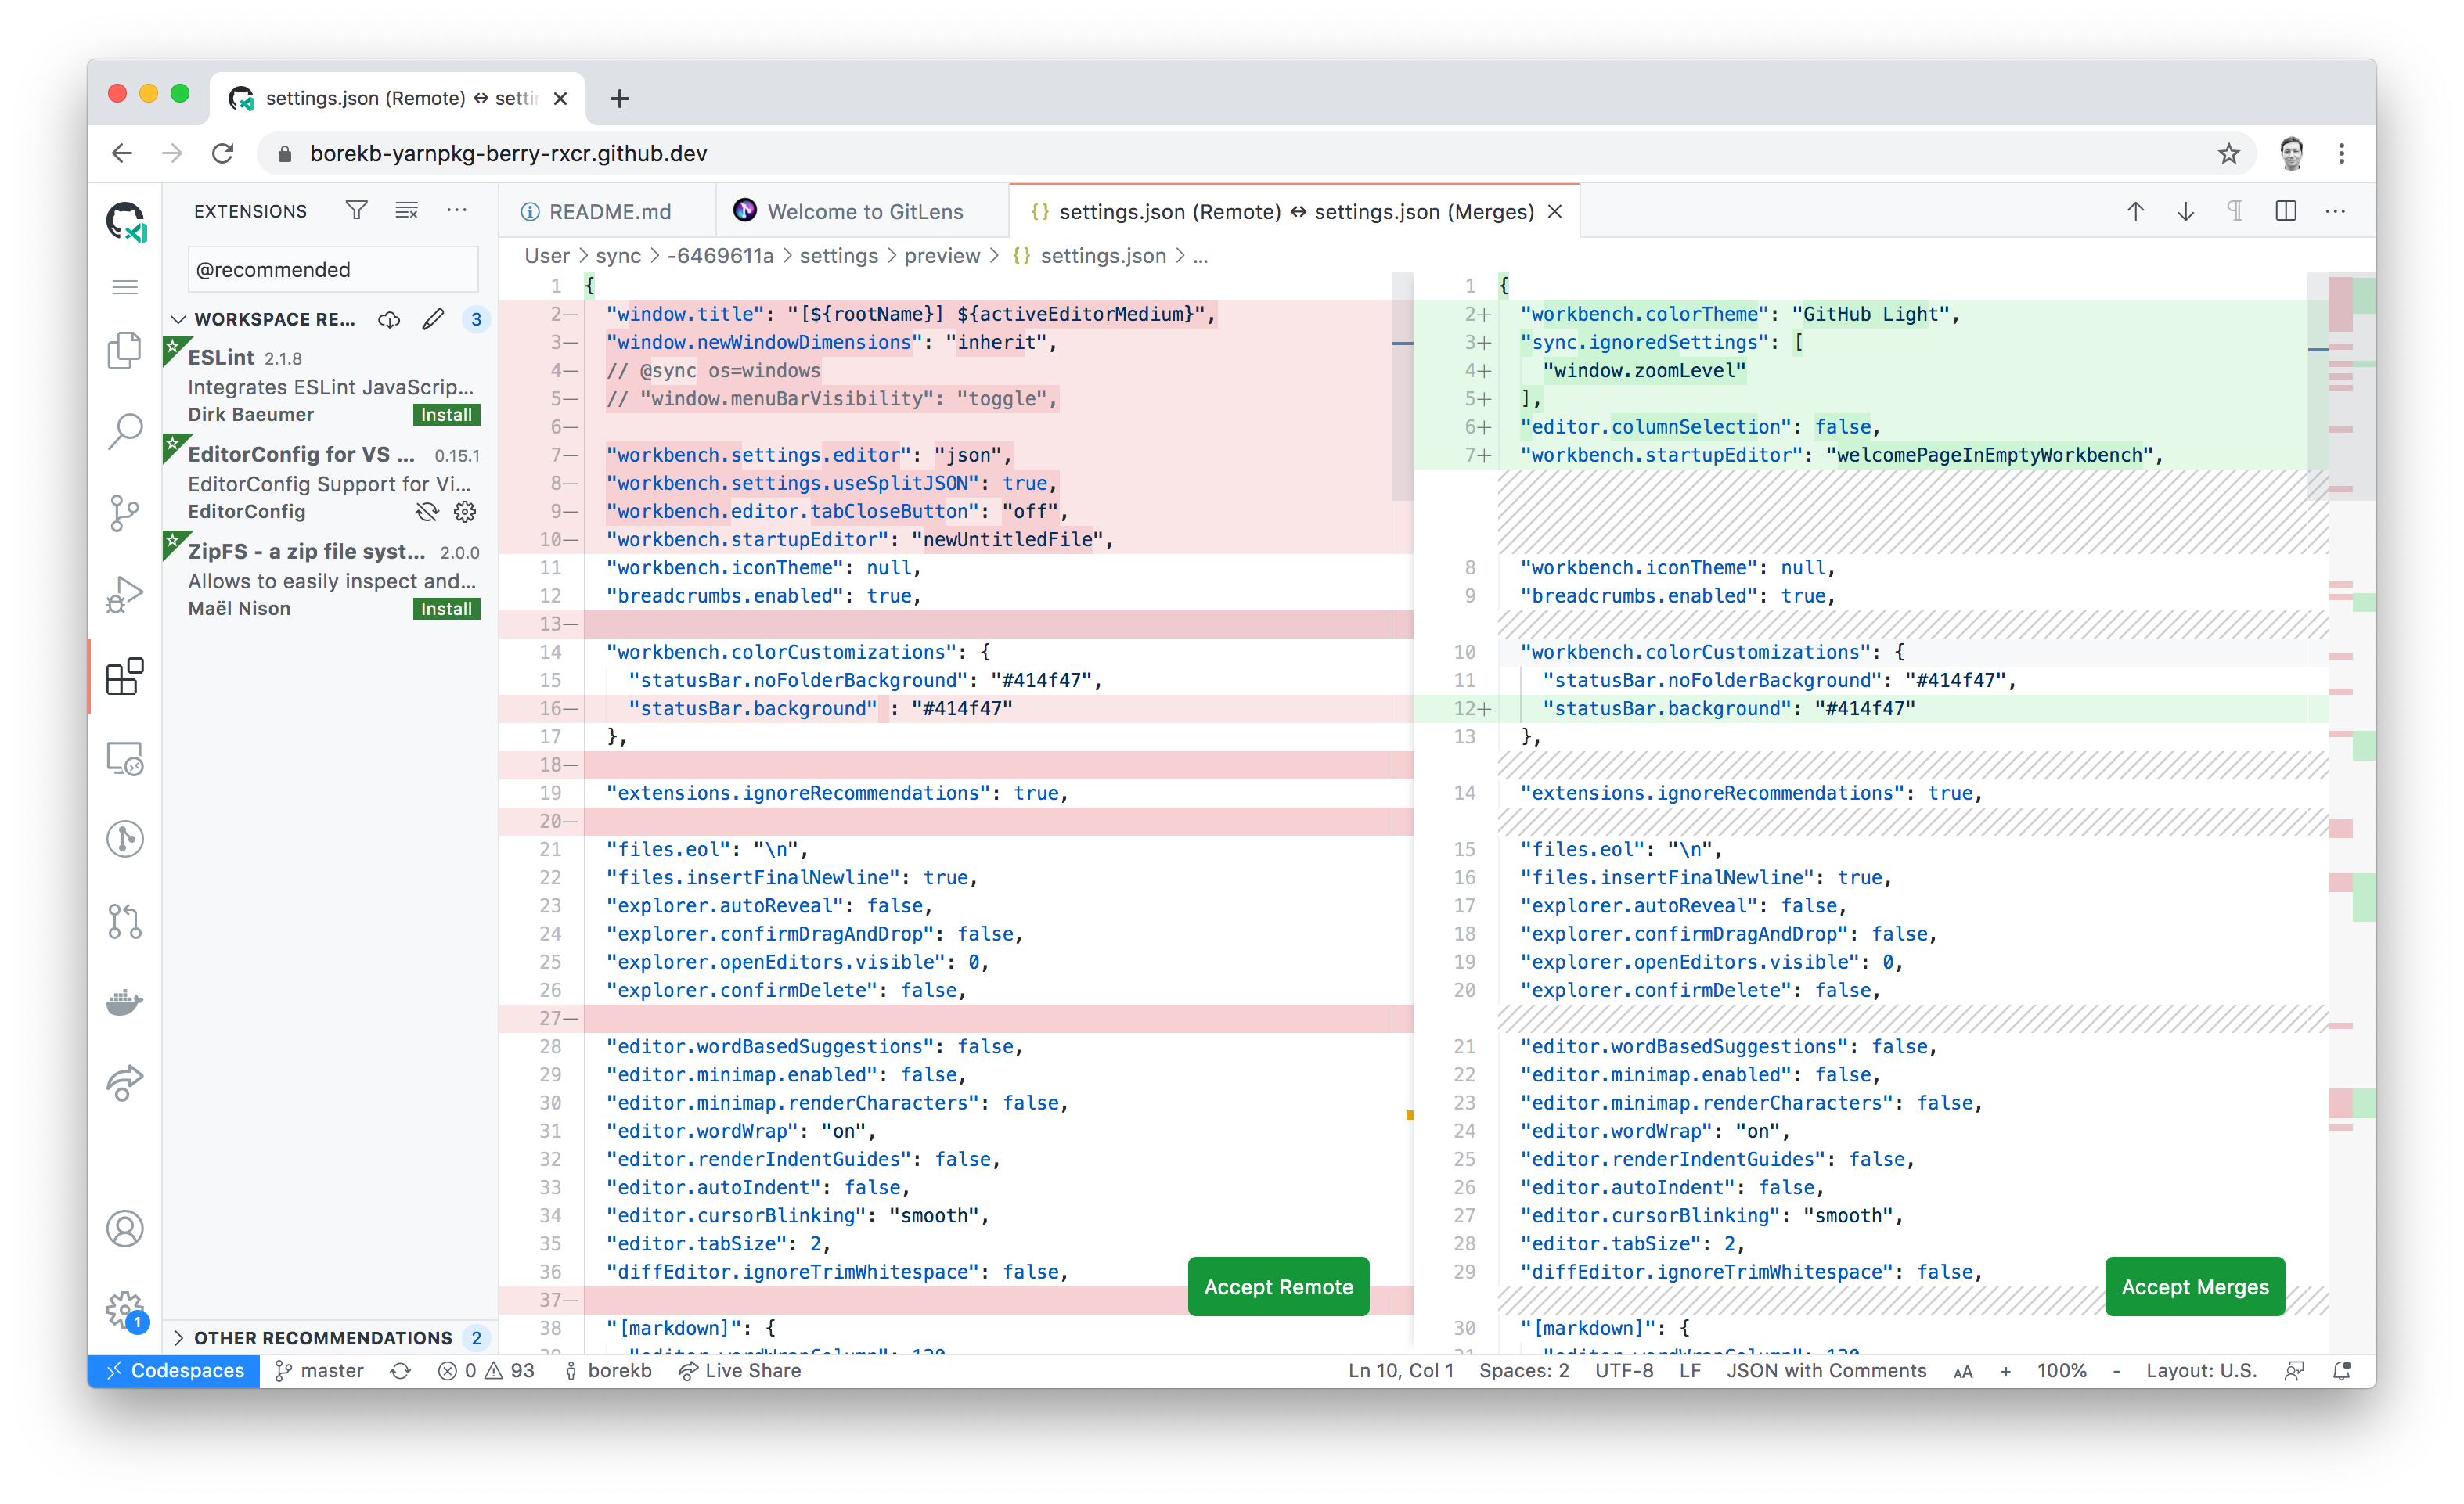Open the Search view in activity bar
The image size is (2464, 1504).
(125, 432)
